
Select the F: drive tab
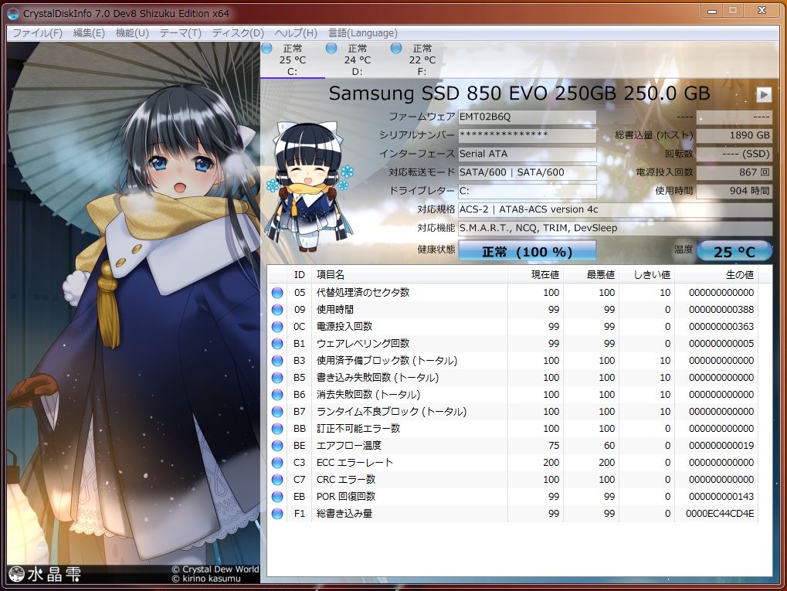point(422,59)
